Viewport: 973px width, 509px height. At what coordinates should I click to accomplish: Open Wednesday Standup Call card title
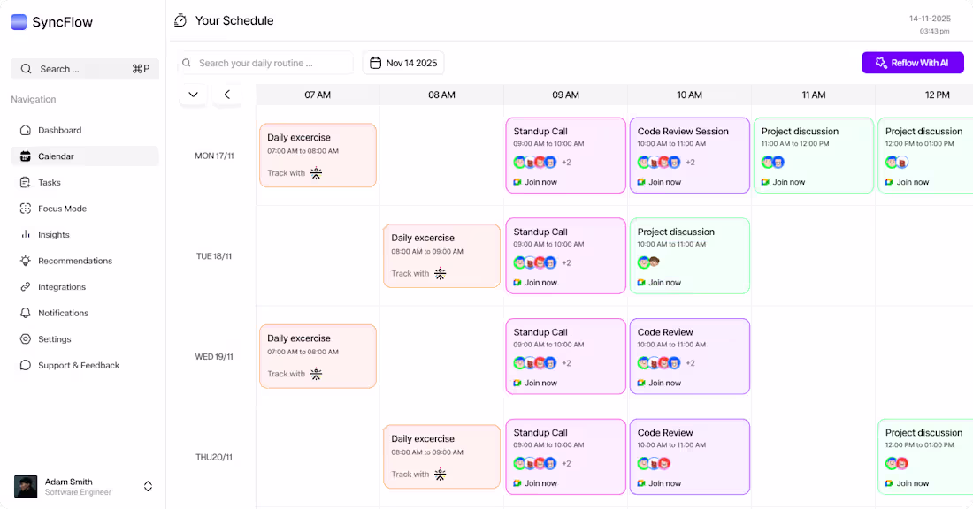click(x=540, y=332)
